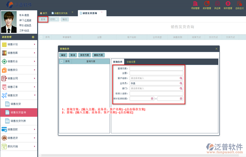
Task: Click the 销售档案 binder icon
Action: pos(4,53)
